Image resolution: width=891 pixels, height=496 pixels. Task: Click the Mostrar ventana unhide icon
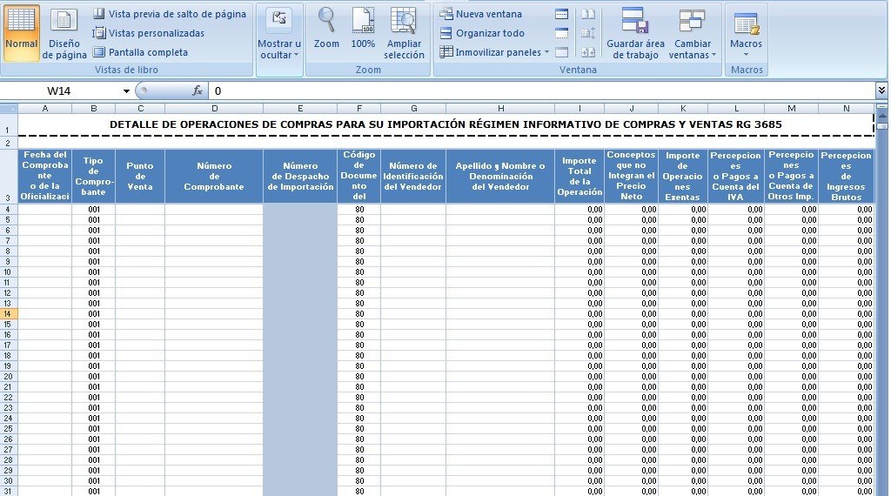562,52
